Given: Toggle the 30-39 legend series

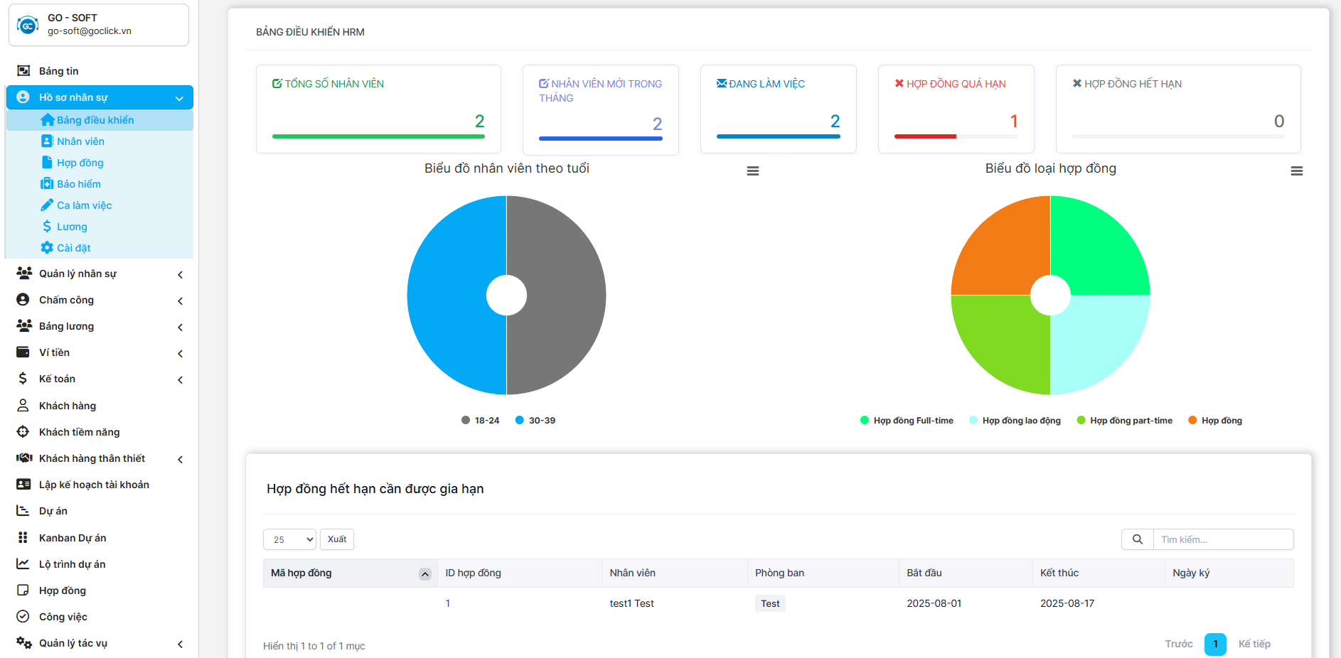Looking at the screenshot, I should tap(535, 421).
